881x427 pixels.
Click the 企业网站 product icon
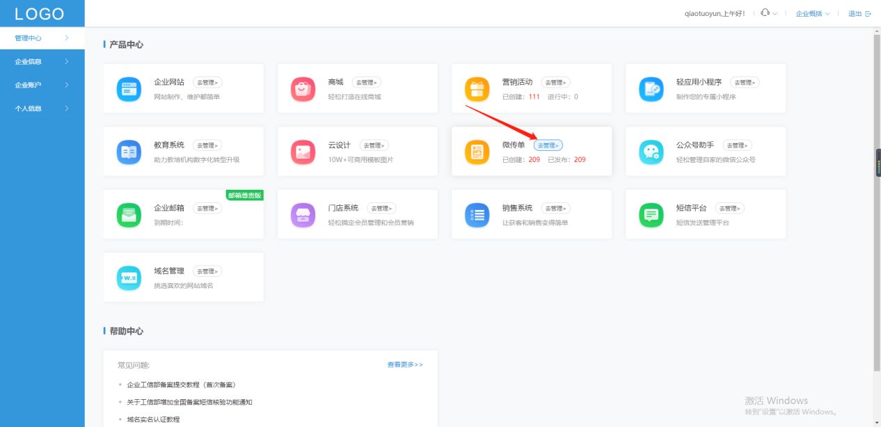tap(128, 89)
